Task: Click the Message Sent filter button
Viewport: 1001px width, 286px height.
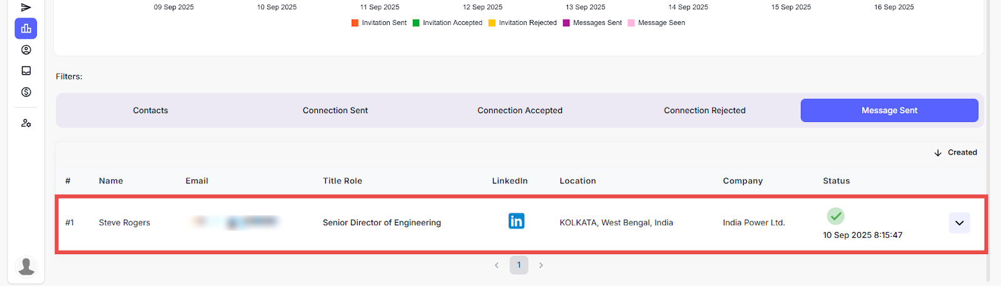Action: click(889, 111)
